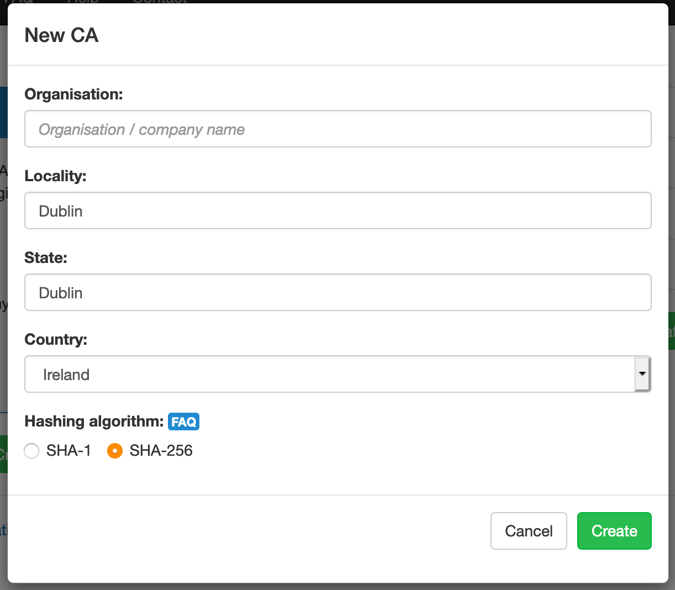Cancel the New CA dialog
This screenshot has height=590, width=675.
[529, 531]
